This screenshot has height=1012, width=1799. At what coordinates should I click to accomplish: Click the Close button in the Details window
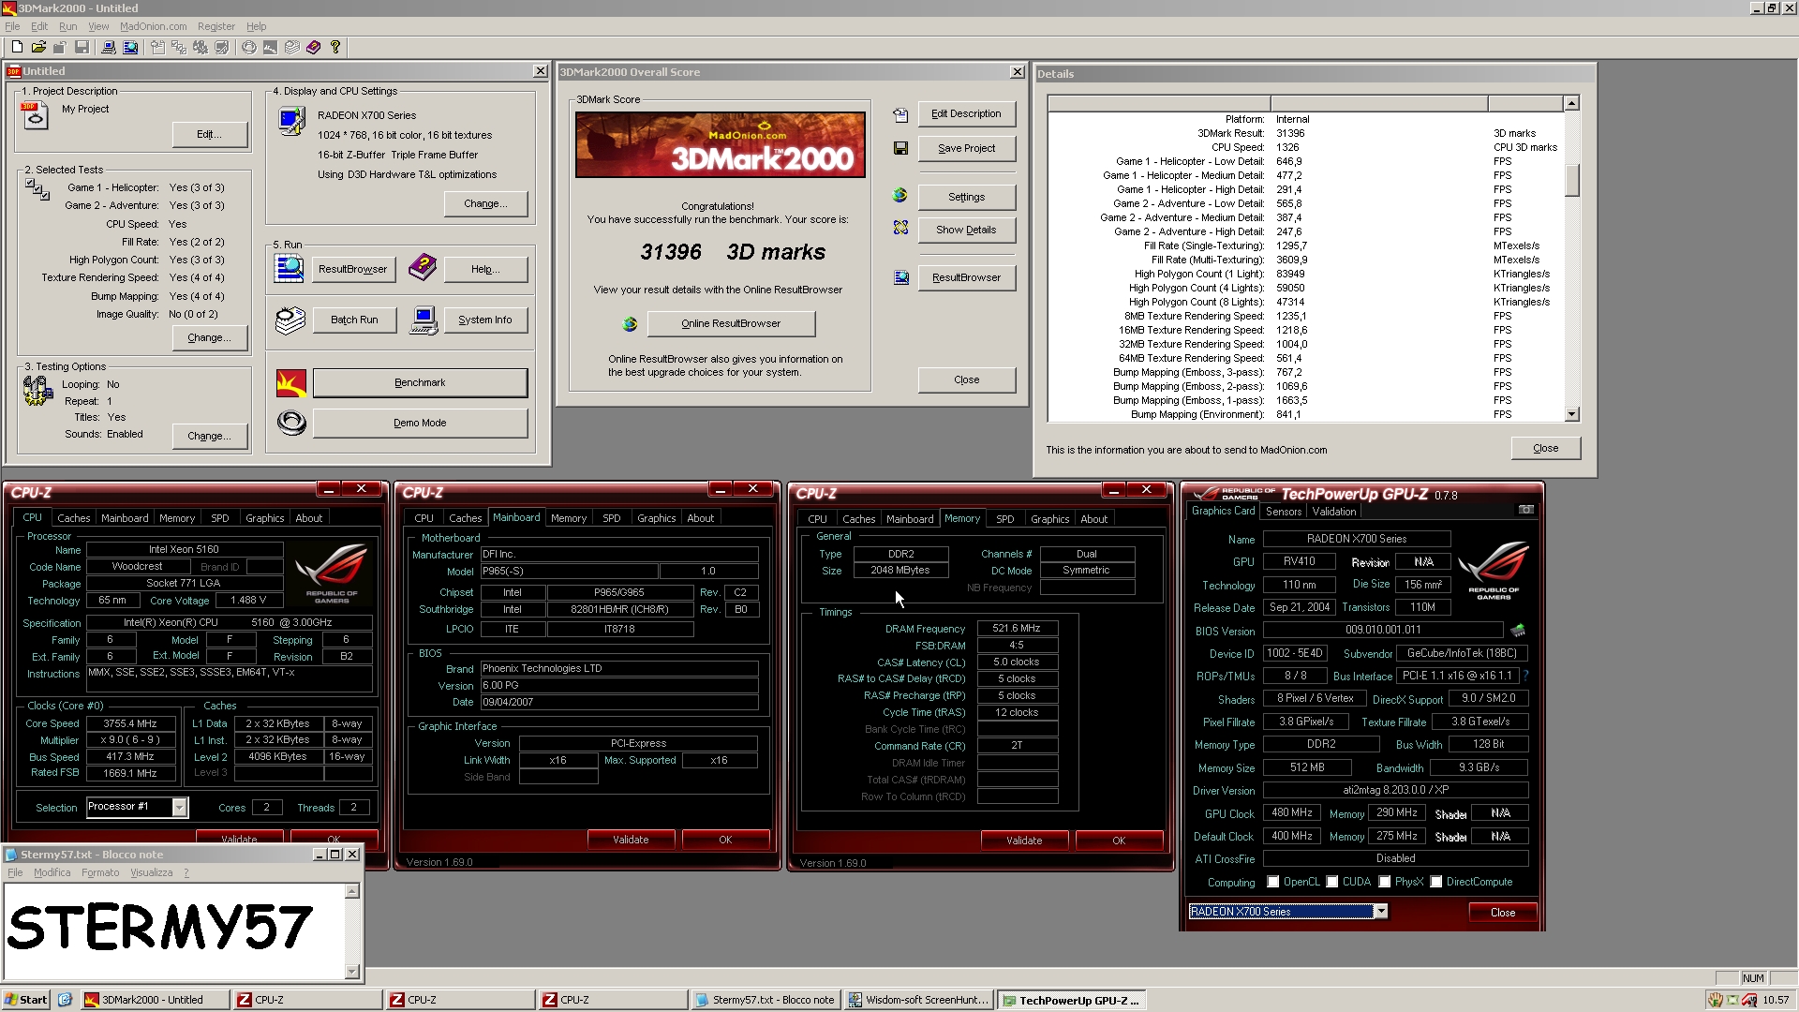1546,448
